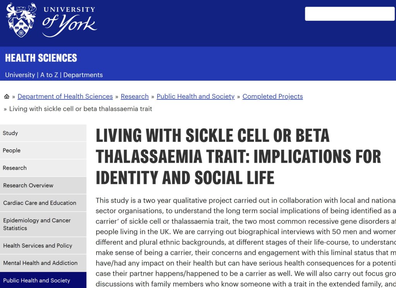Click the Health Sciences banner heading

click(x=41, y=58)
